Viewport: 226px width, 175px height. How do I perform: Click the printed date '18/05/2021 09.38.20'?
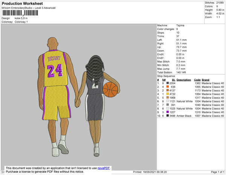[x=155, y=172]
